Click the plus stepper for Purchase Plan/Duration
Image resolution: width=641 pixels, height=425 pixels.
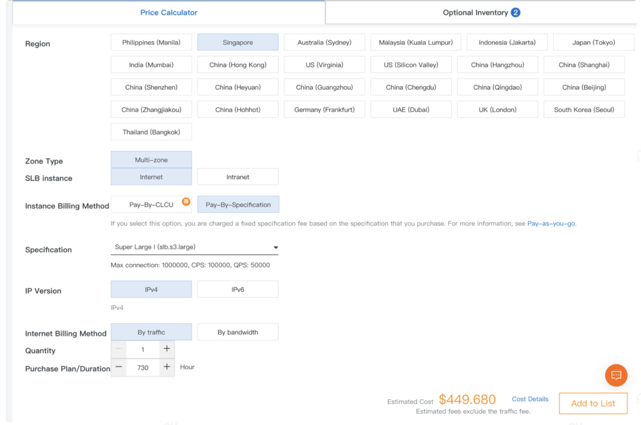tap(167, 367)
